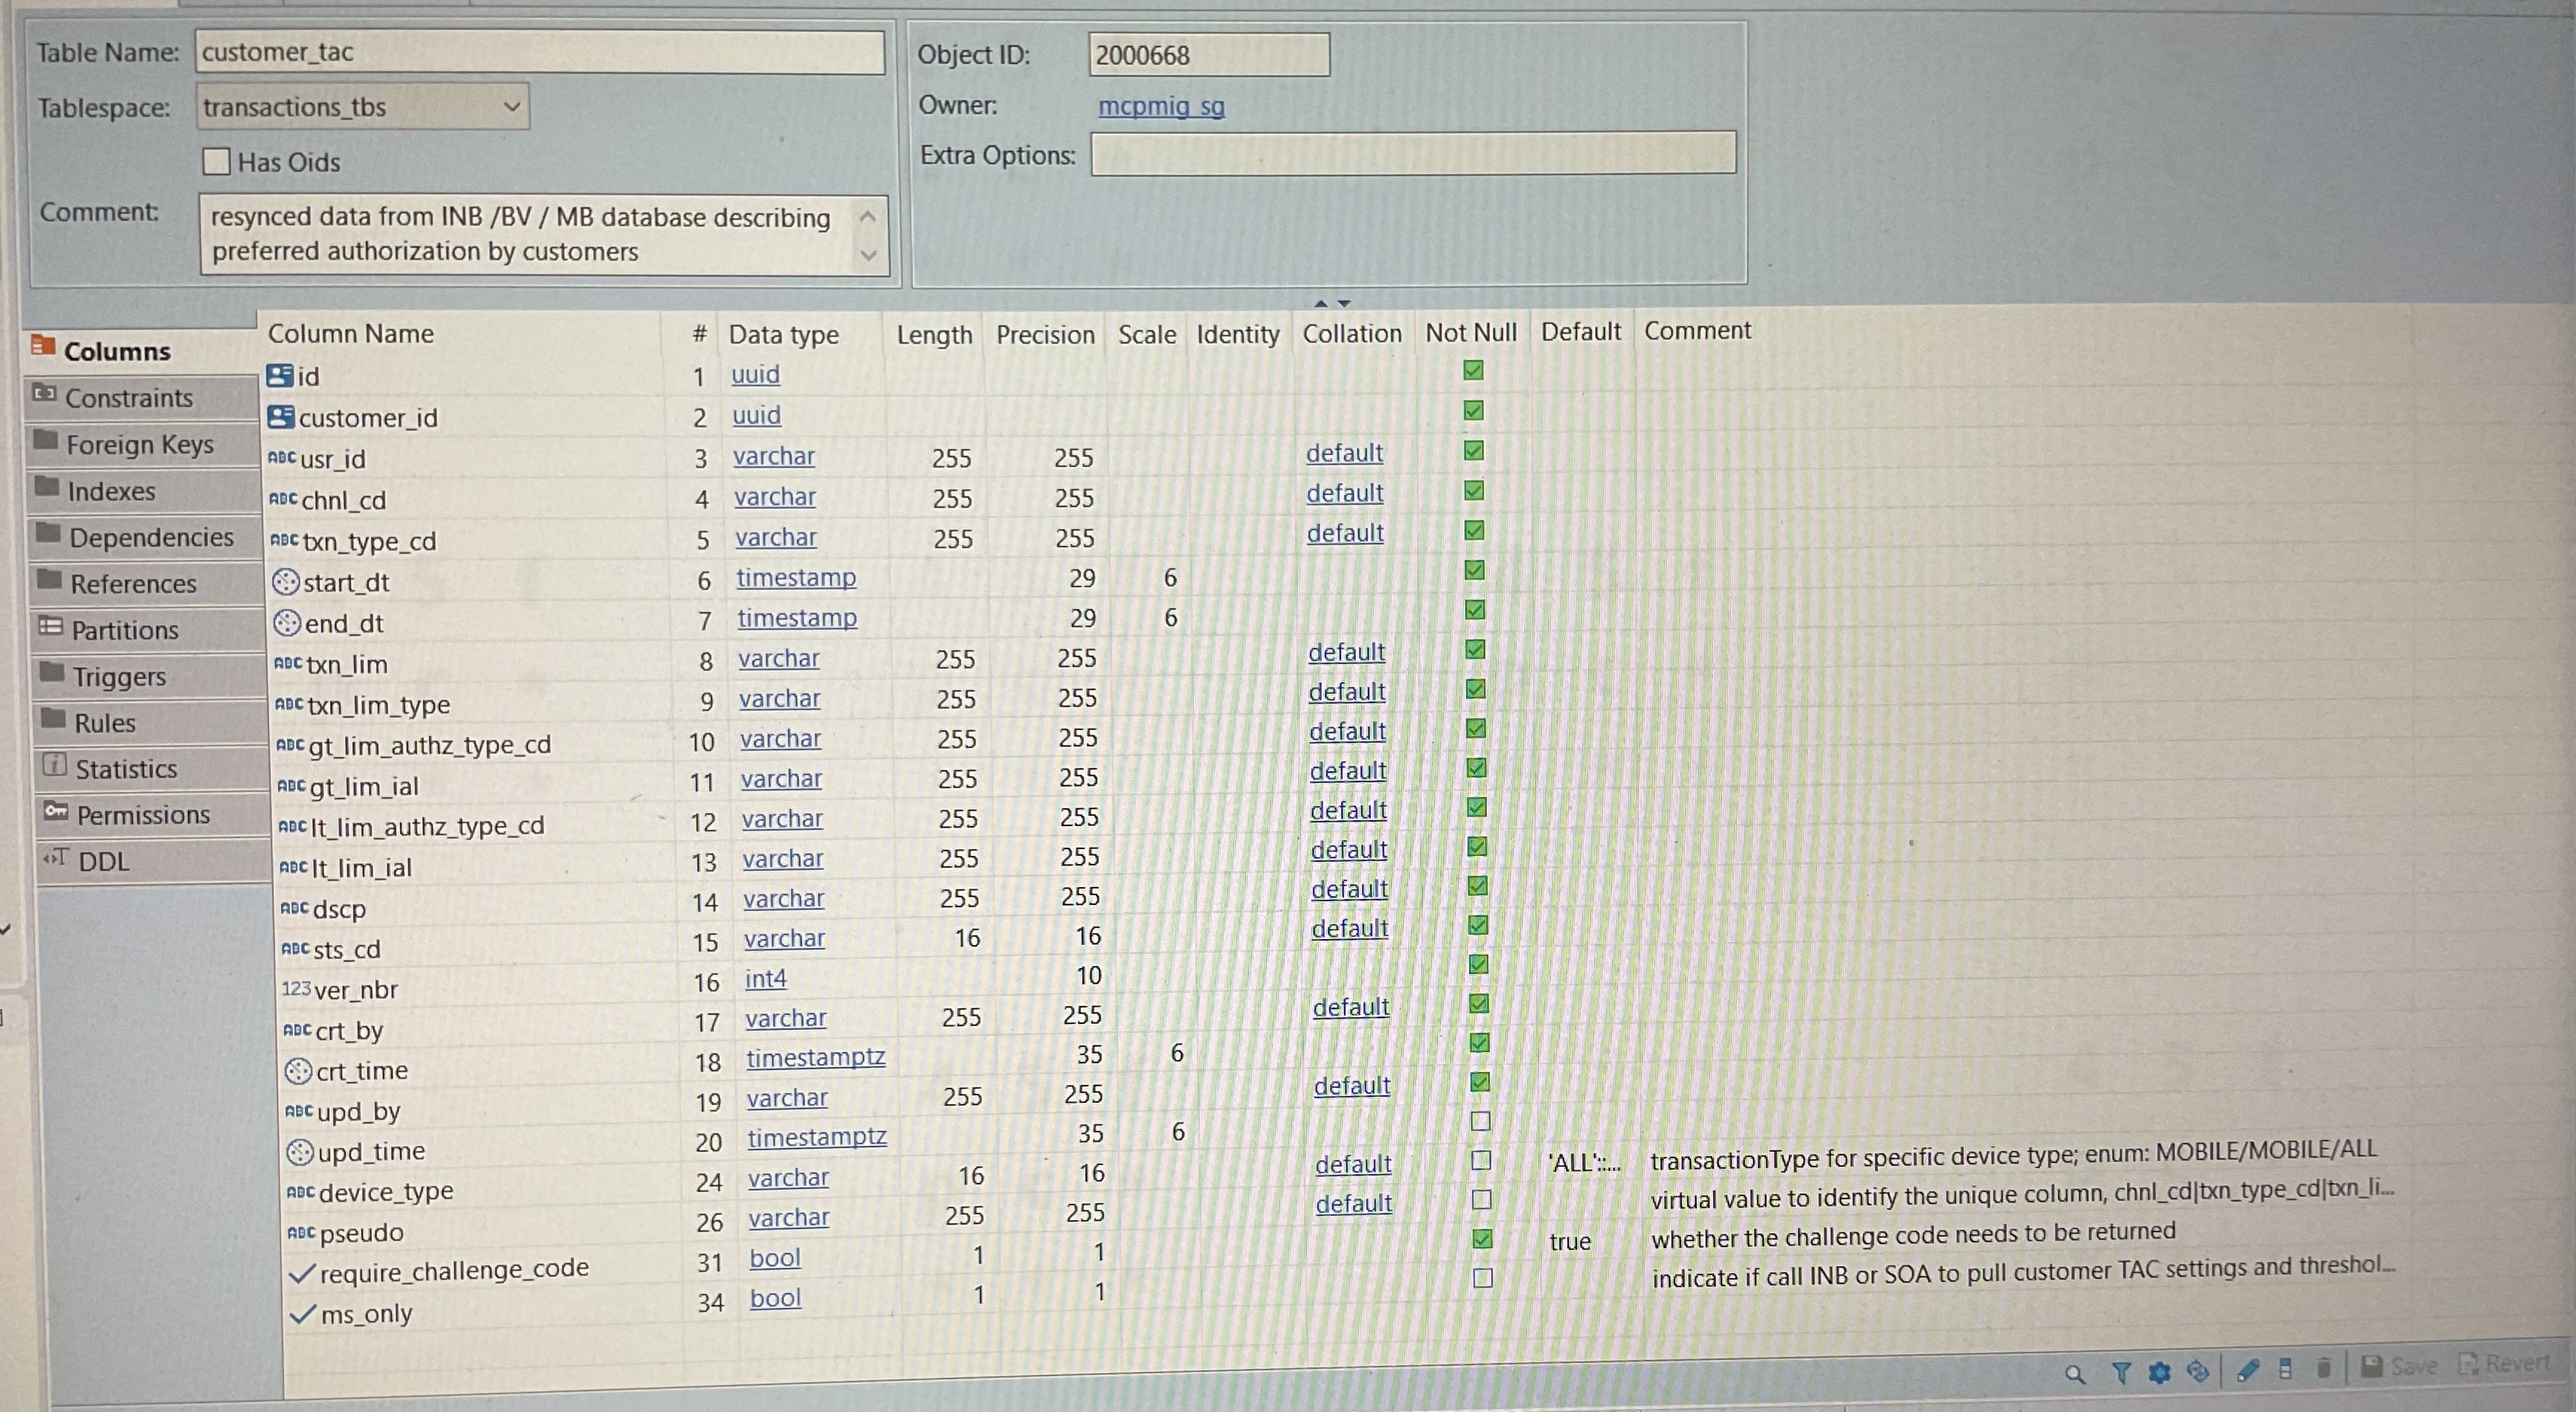This screenshot has height=1412, width=2576.
Task: Toggle Not Null checkbox for upd_time
Action: (x=1481, y=1121)
